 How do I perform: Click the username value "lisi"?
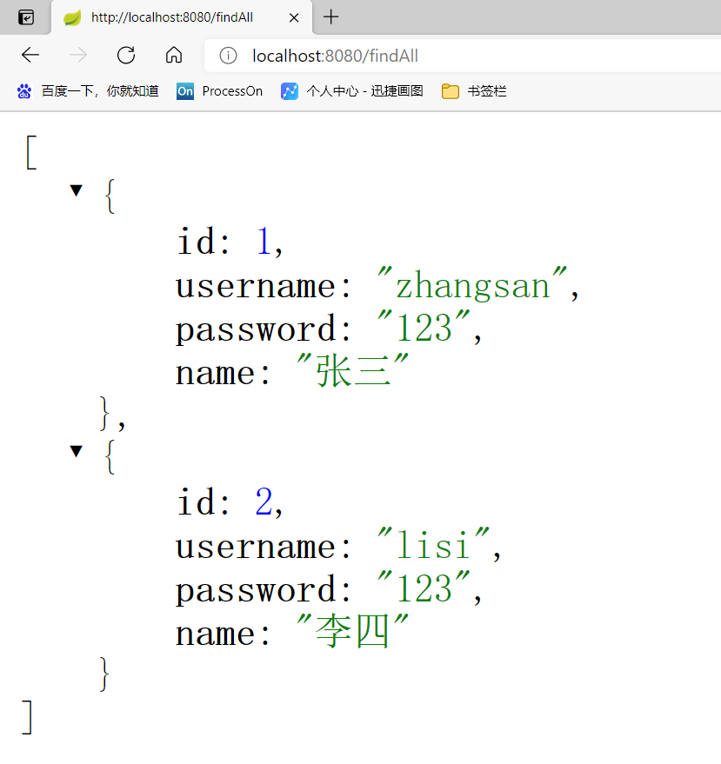pyautogui.click(x=433, y=546)
